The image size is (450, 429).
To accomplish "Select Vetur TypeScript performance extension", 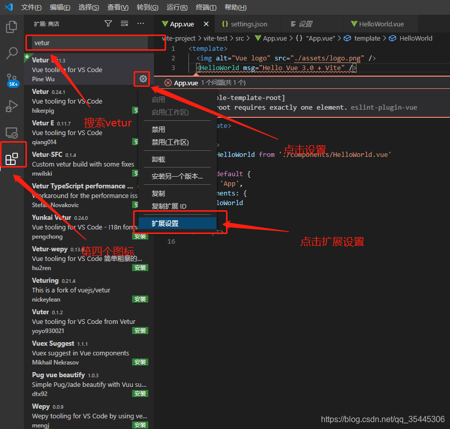I will point(81,195).
